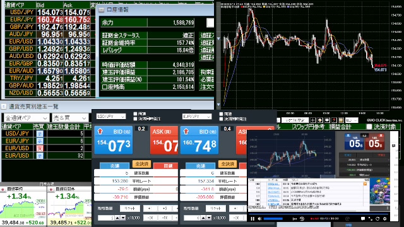Mute the video player speaker icon
This screenshot has height=227, width=404.
(259, 219)
